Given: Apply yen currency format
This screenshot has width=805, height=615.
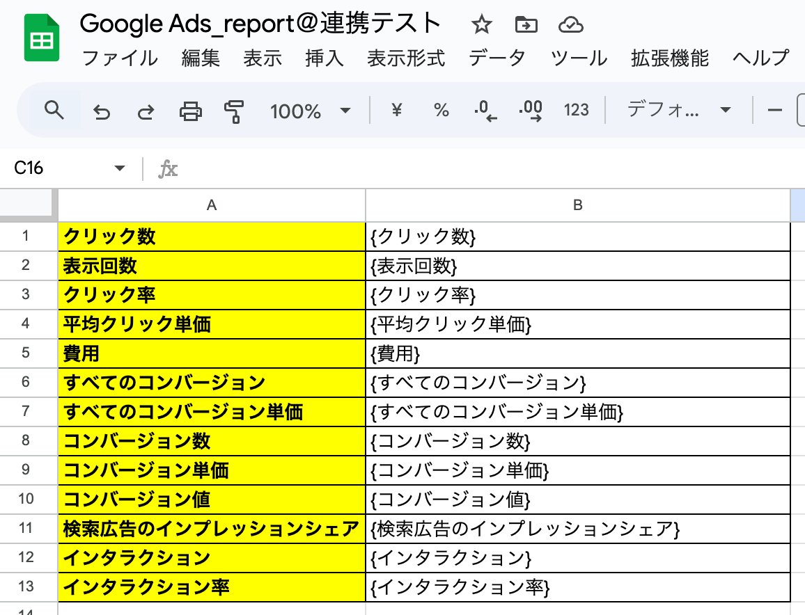Looking at the screenshot, I should coord(396,110).
